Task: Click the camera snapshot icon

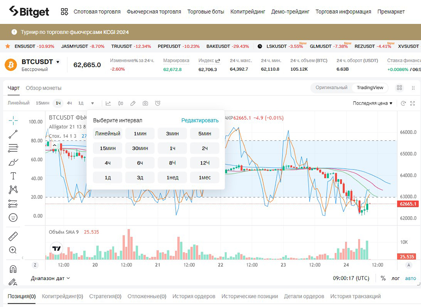Action: coord(145,103)
